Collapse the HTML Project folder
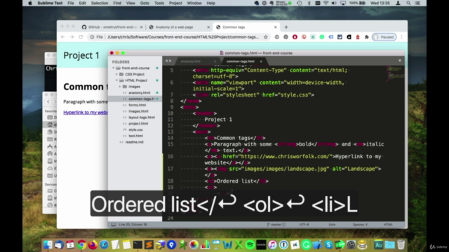 pos(117,80)
